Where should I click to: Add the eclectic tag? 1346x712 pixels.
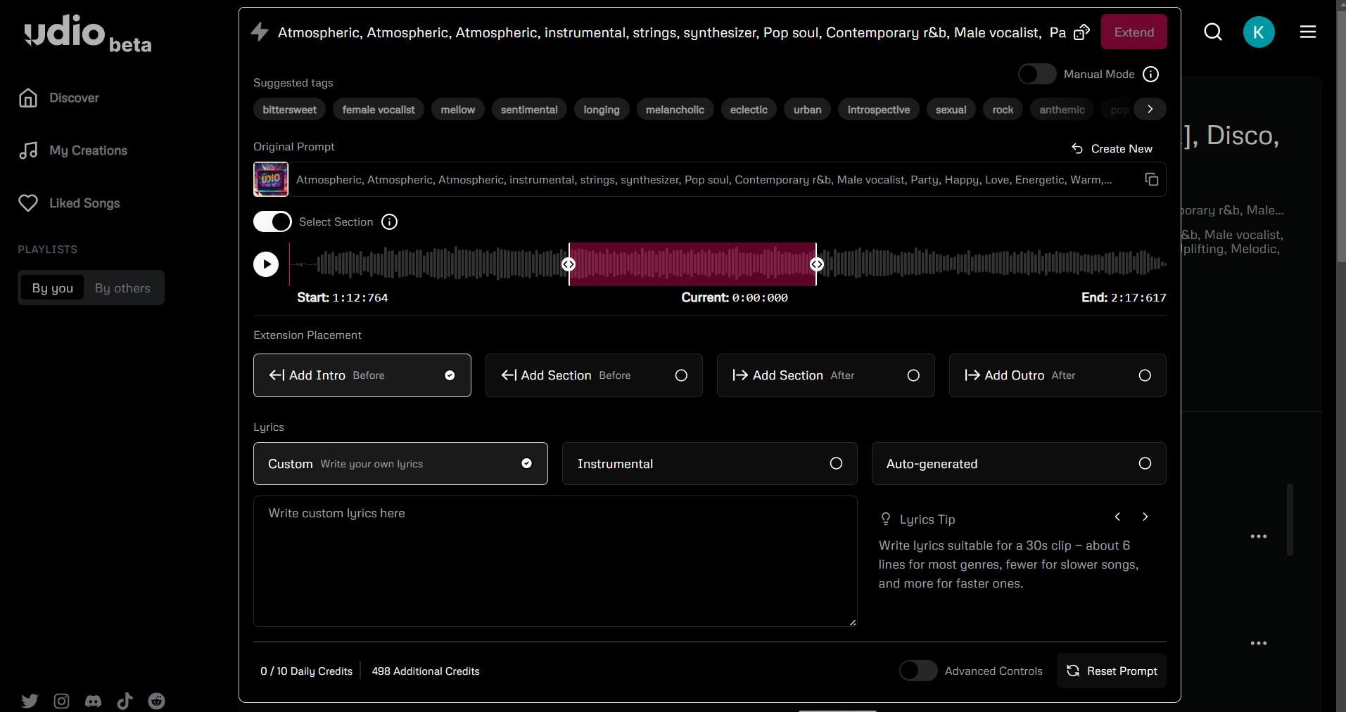click(749, 110)
